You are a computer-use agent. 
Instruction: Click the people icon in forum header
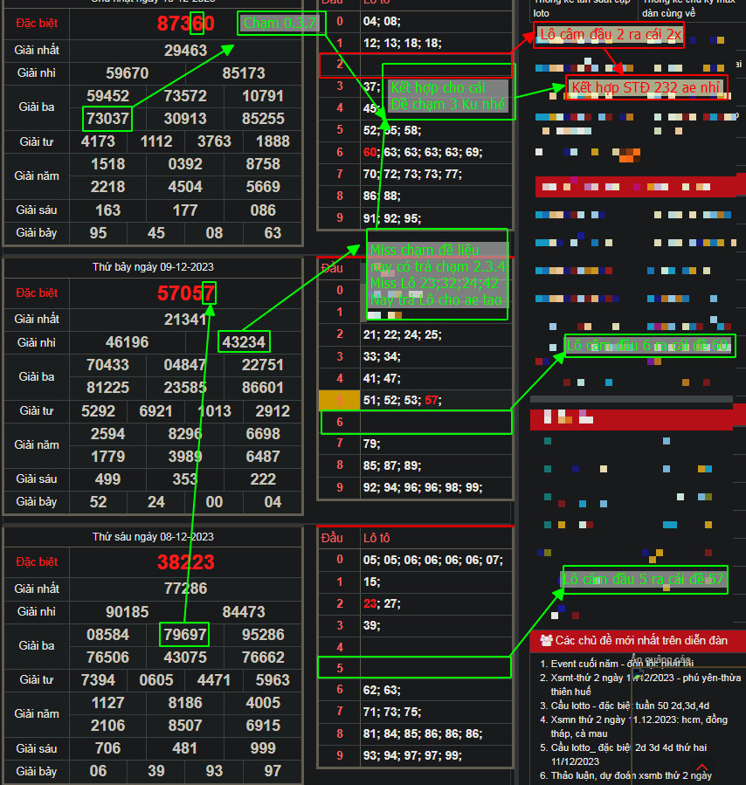pos(546,640)
